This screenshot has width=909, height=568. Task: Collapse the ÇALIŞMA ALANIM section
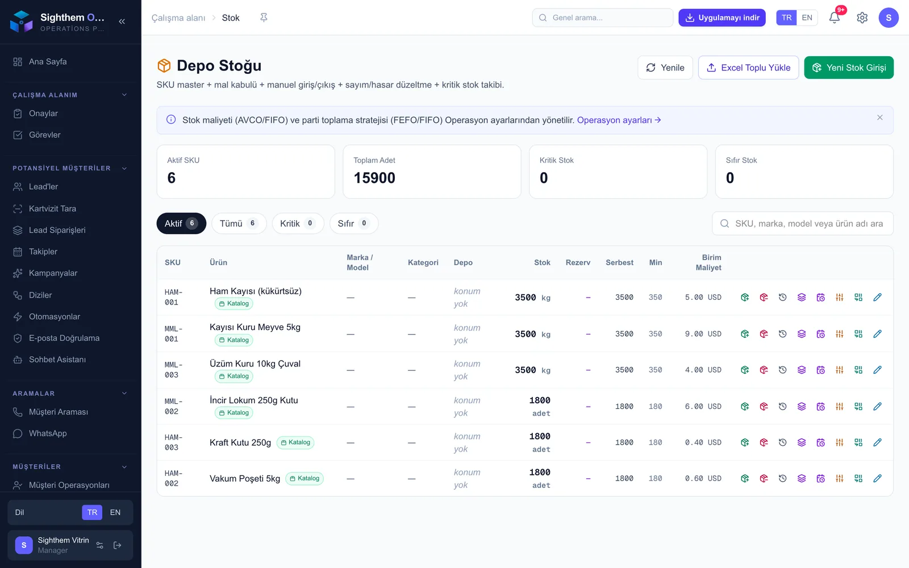[124, 95]
